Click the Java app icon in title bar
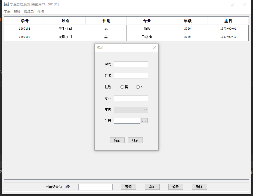This screenshot has height=196, width=253. (7, 4)
